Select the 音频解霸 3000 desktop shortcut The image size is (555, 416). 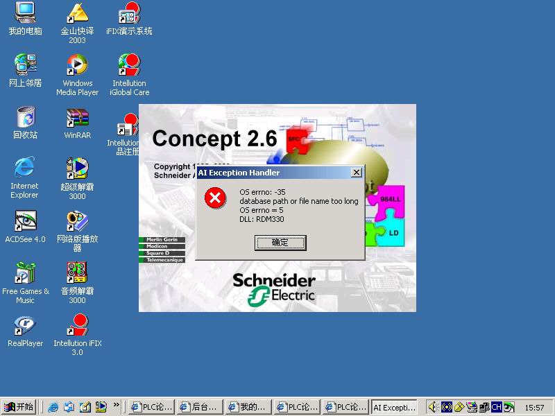(x=77, y=283)
